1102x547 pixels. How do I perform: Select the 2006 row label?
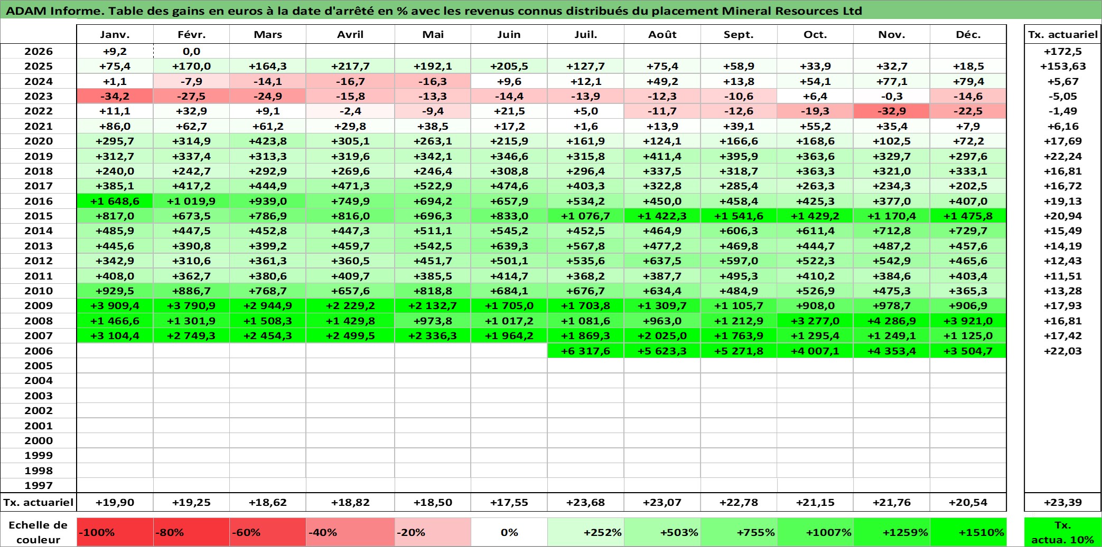39,351
